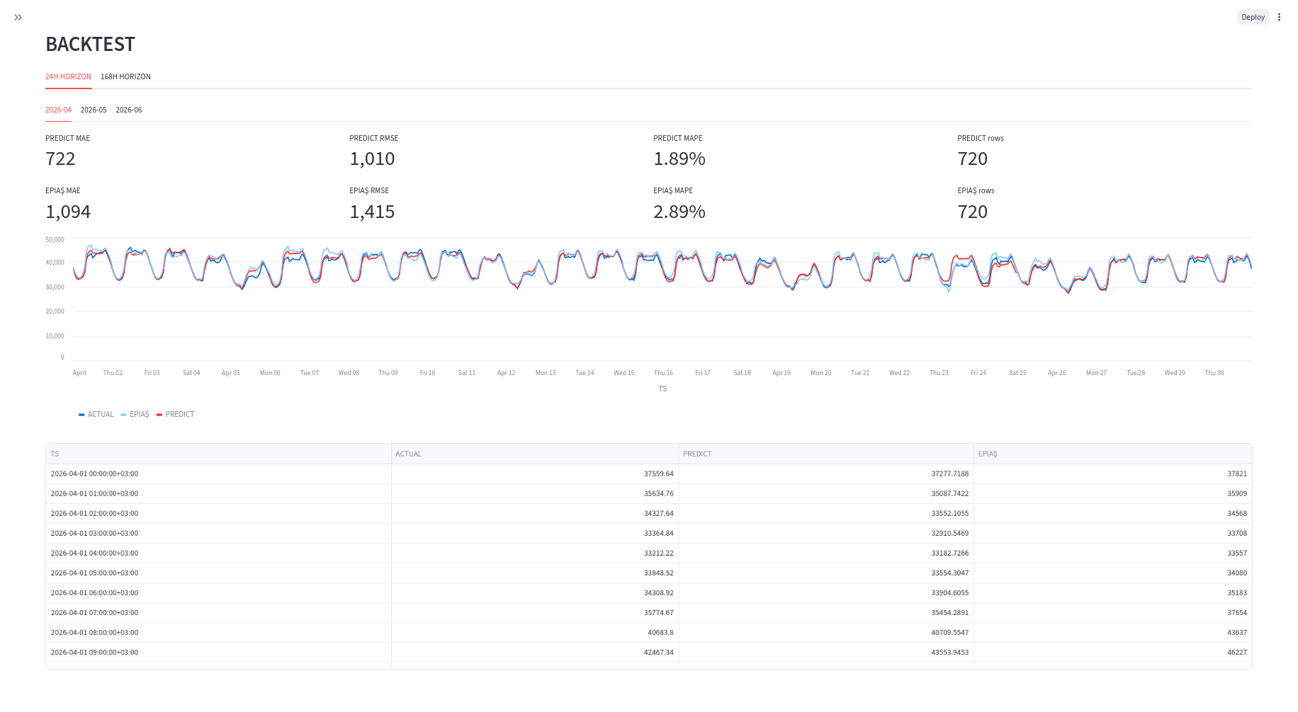
Task: Select the 2026-06 month tab
Action: 129,110
